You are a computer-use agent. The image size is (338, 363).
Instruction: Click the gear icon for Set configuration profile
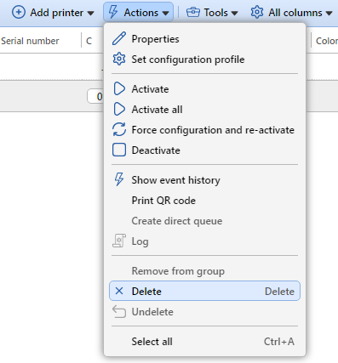pos(119,59)
